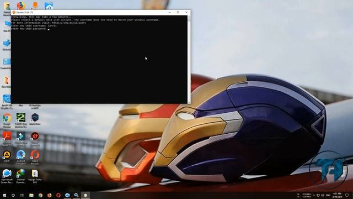The width and height of the screenshot is (353, 199).
Task: Open the magnifier app on the taskbar
Action: point(76,195)
